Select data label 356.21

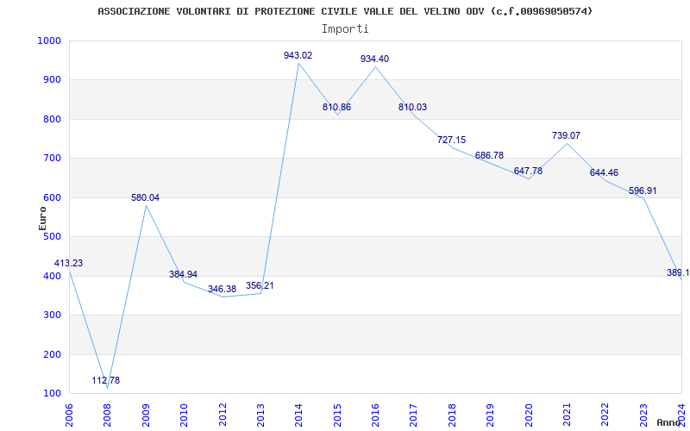point(260,286)
